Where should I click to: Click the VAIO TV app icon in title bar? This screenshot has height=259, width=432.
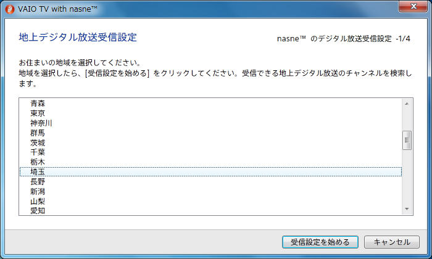point(10,9)
